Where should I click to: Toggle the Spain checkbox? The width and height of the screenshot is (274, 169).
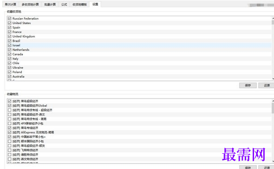click(x=10, y=27)
